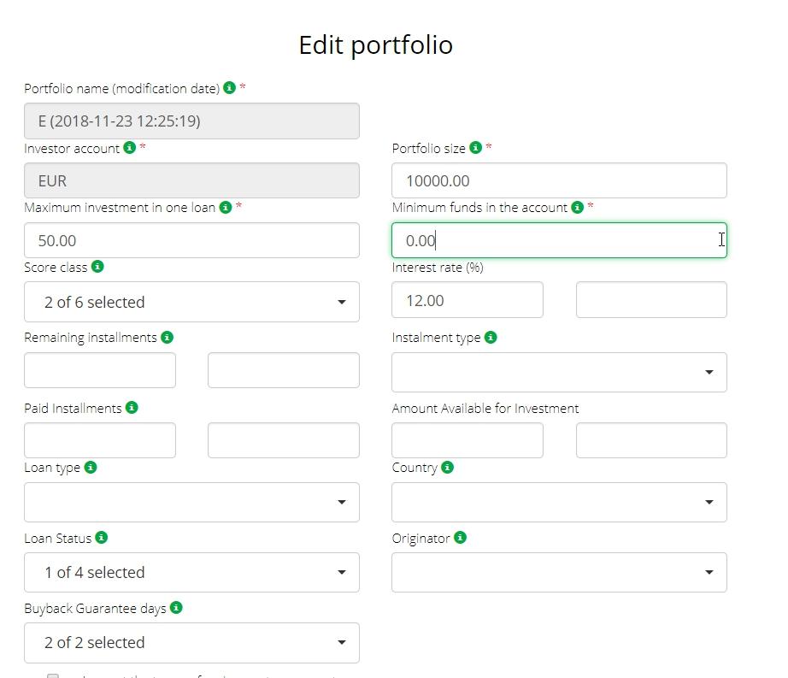Click info icon next to Remaining installments
Screen dimensions: 788x678
coord(167,338)
